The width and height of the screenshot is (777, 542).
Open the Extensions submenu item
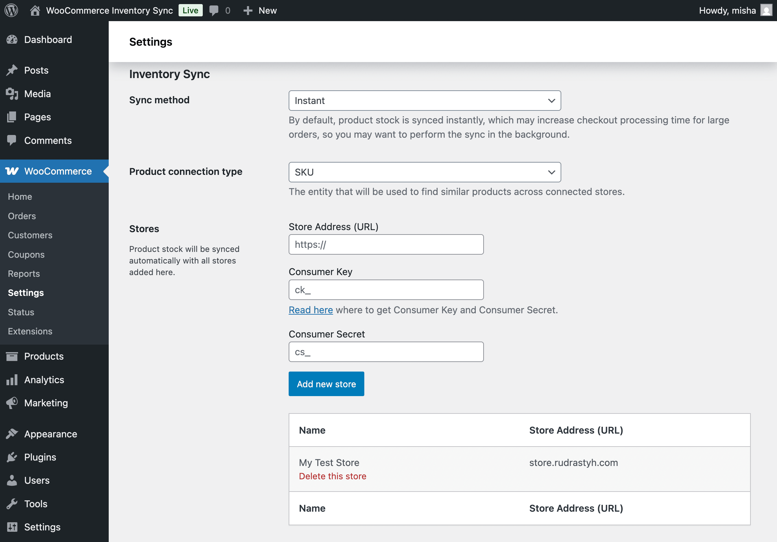pos(30,331)
